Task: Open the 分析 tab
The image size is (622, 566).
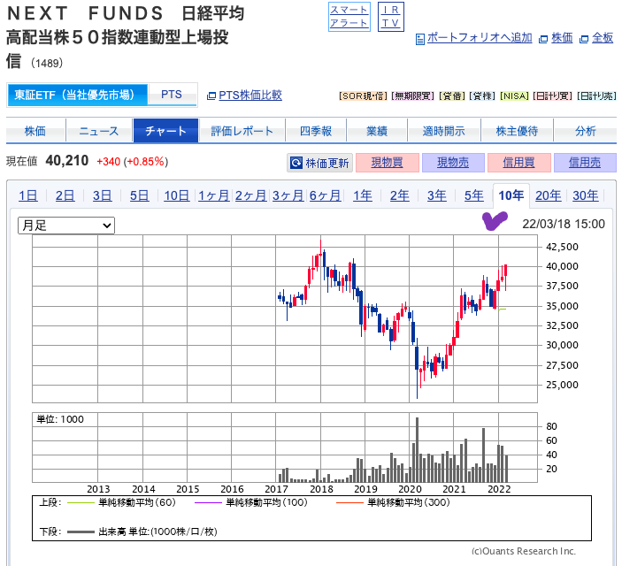Action: (585, 131)
